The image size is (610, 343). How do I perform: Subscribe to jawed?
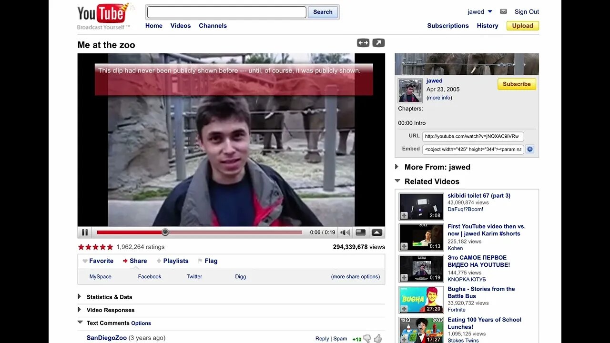pyautogui.click(x=517, y=84)
